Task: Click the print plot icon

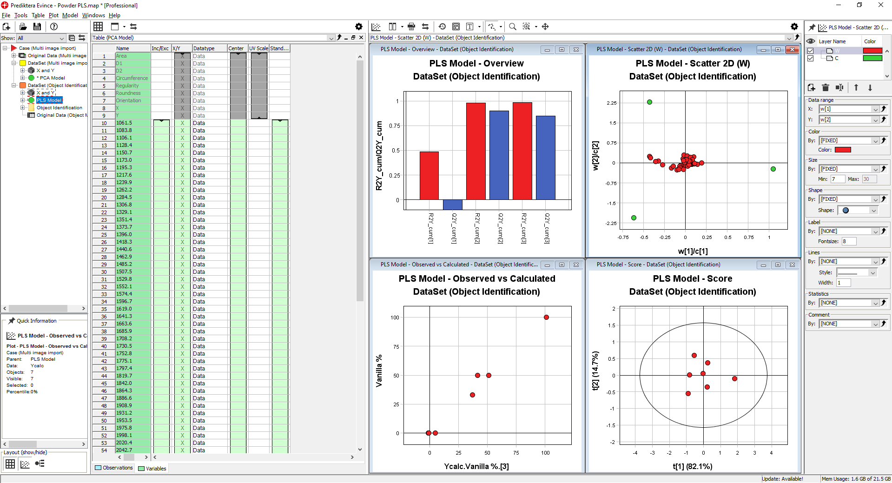Action: pyautogui.click(x=411, y=26)
